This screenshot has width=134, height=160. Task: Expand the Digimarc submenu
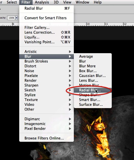pos(47,119)
